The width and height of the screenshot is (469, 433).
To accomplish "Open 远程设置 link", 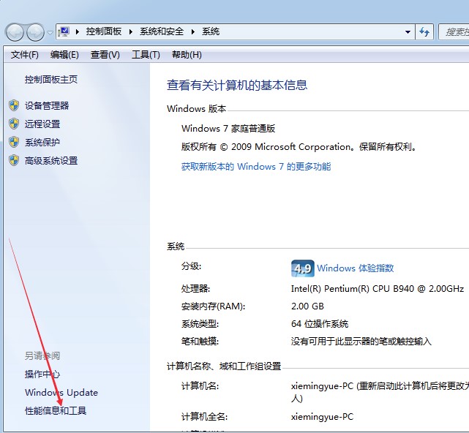I will tap(42, 124).
